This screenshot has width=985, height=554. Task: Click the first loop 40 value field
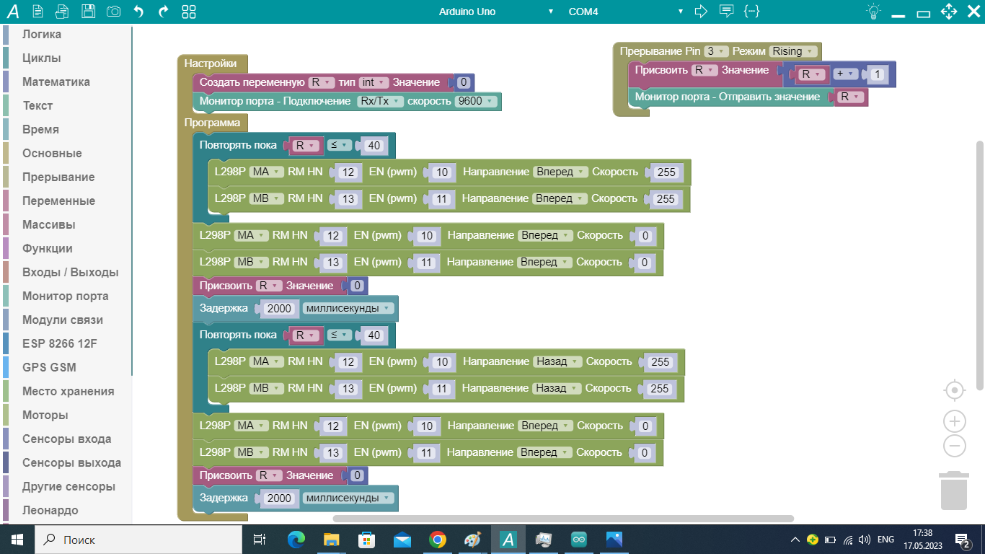pyautogui.click(x=374, y=146)
